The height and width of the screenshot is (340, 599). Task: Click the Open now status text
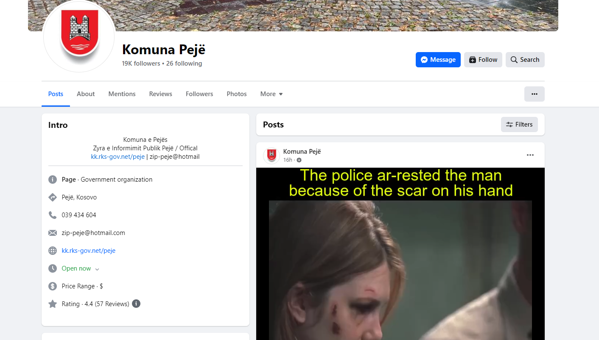point(76,268)
